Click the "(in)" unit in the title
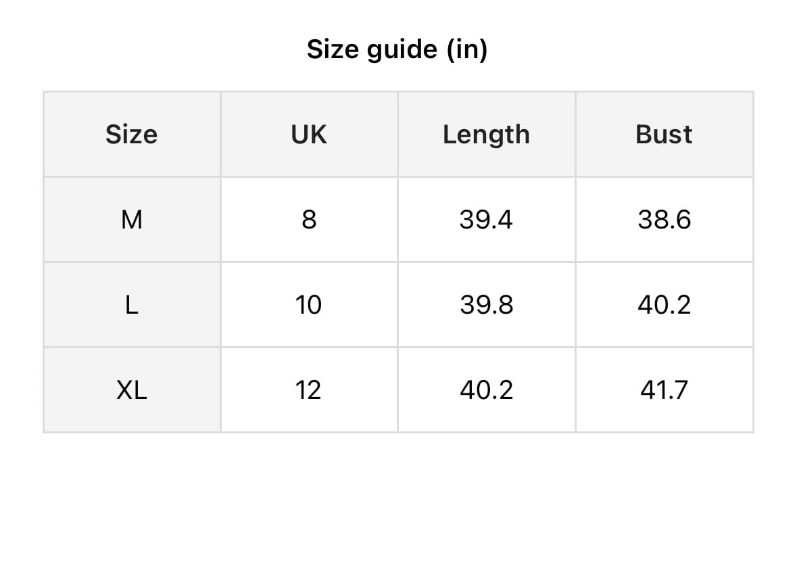Image resolution: width=797 pixels, height=576 pixels. pyautogui.click(x=467, y=49)
